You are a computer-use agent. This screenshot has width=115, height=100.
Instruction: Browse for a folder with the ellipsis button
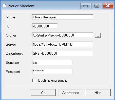tap(98, 35)
